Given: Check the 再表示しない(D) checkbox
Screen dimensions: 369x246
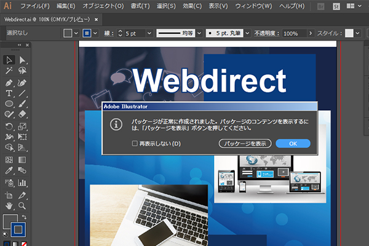Looking at the screenshot, I should pyautogui.click(x=135, y=143).
